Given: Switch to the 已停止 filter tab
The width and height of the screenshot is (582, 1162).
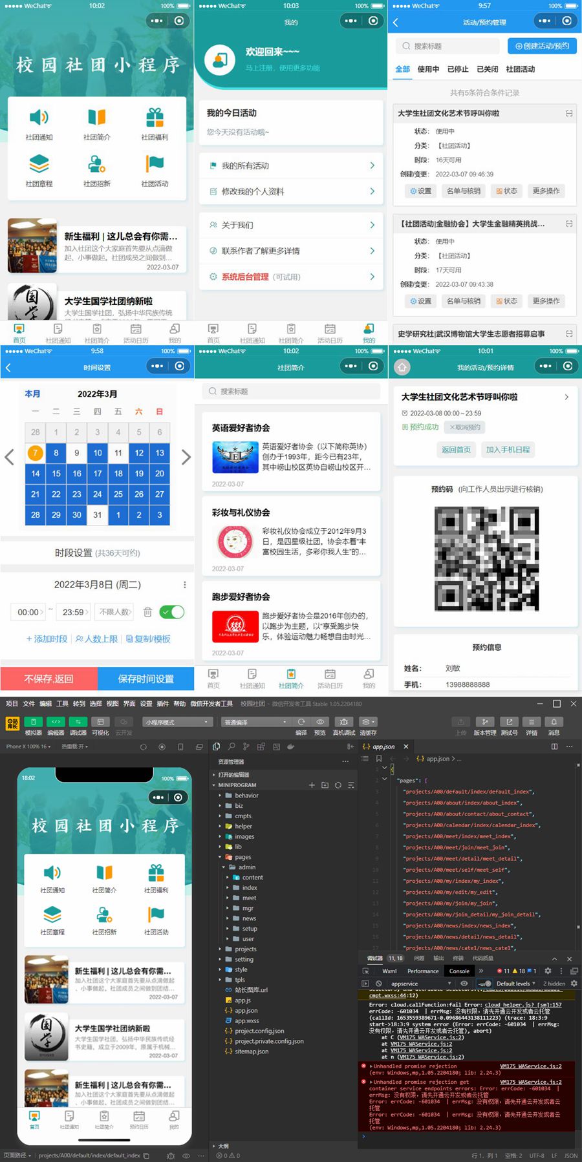Looking at the screenshot, I should [458, 69].
